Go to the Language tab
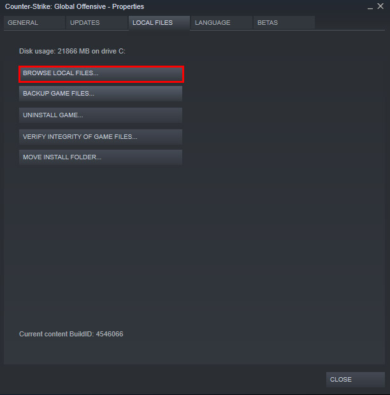 click(x=222, y=23)
